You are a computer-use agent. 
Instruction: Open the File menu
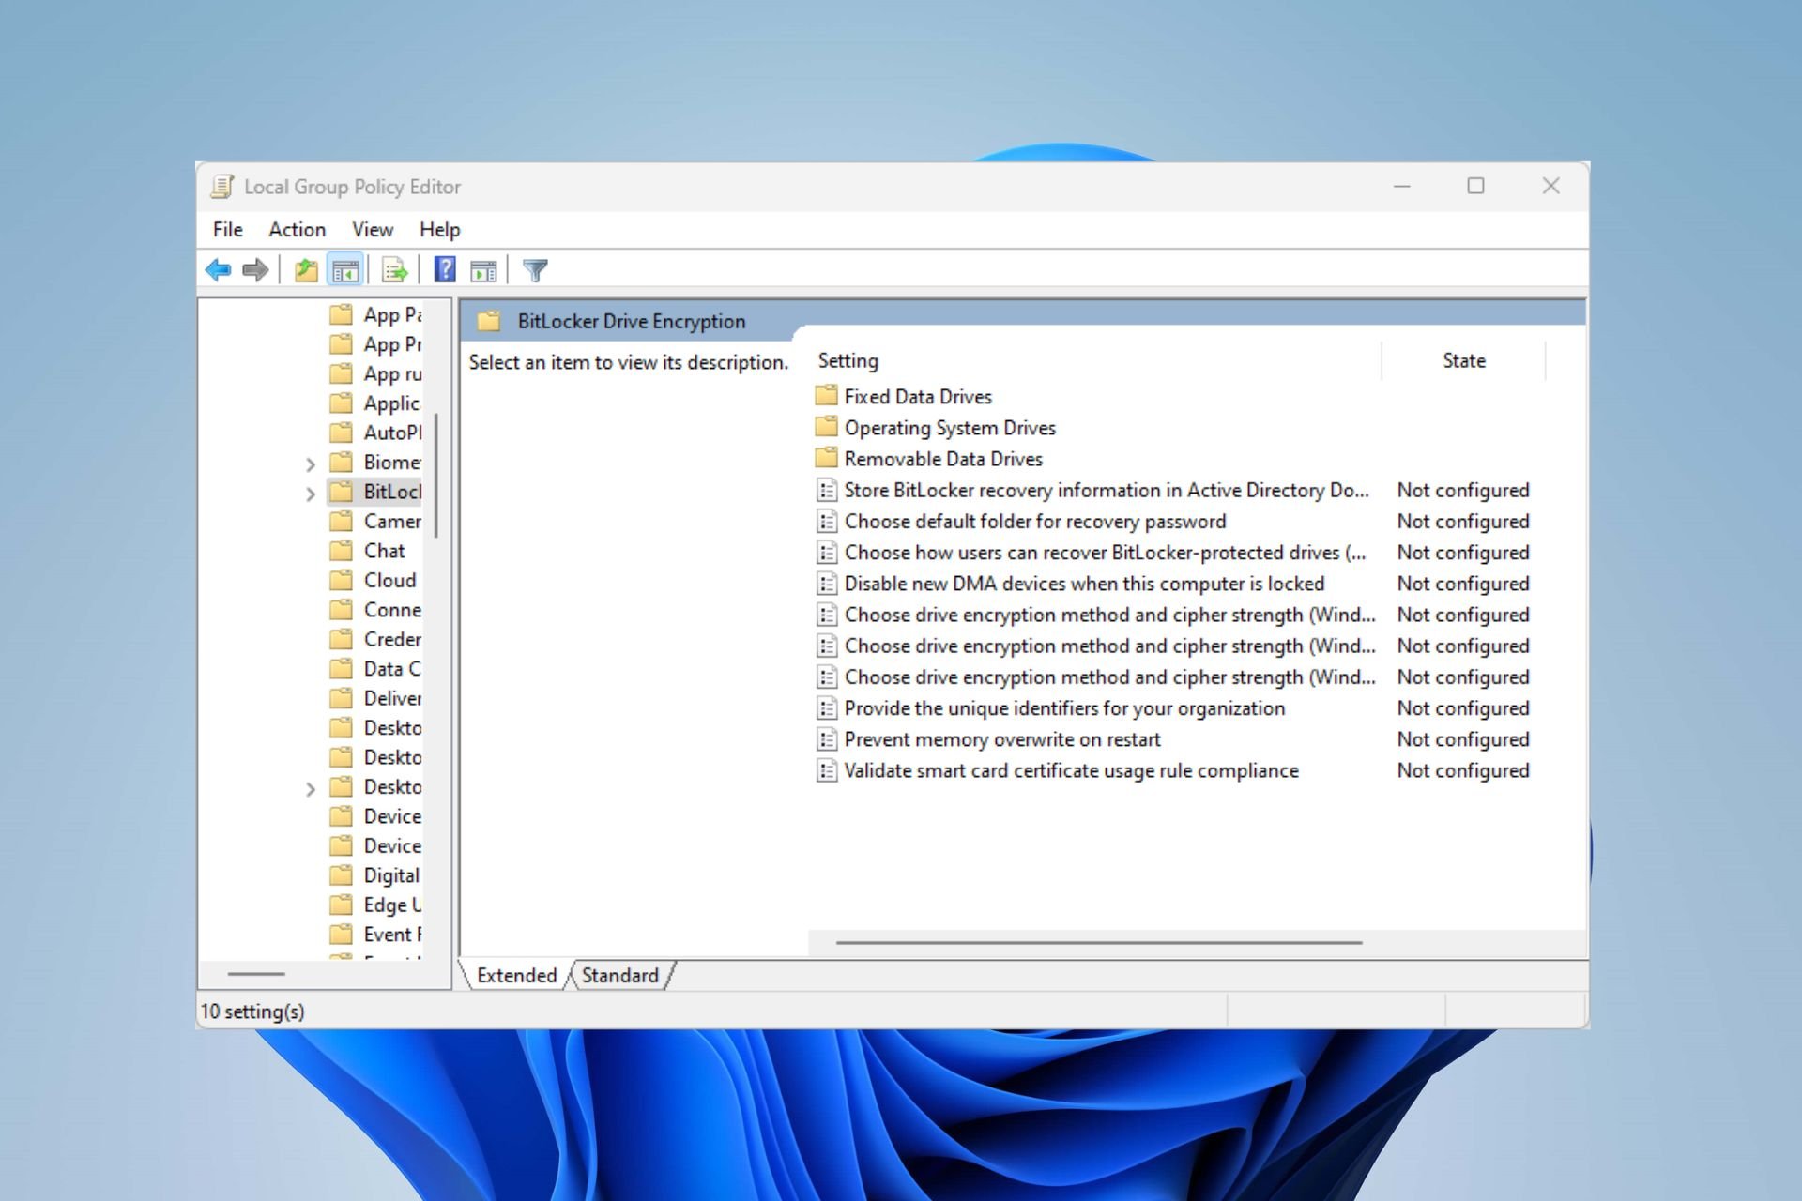click(227, 229)
